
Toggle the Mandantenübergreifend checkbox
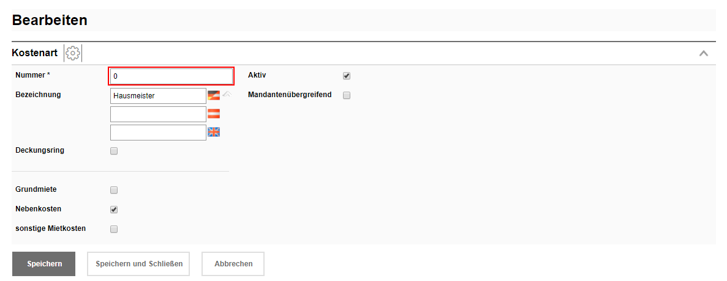pyautogui.click(x=347, y=95)
